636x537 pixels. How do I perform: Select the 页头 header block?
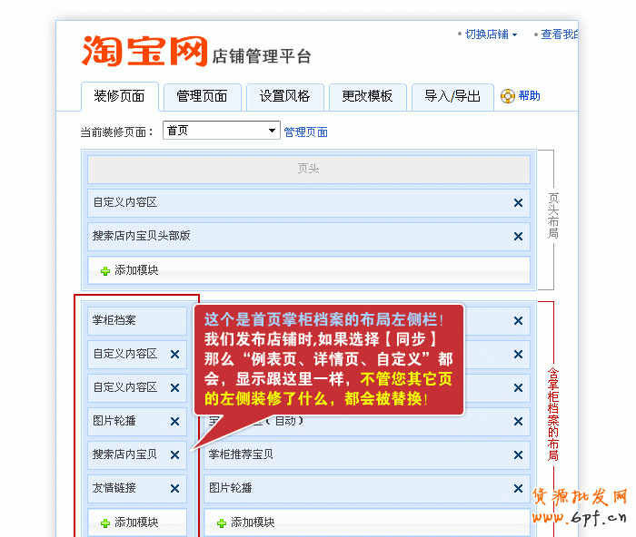[x=309, y=169]
